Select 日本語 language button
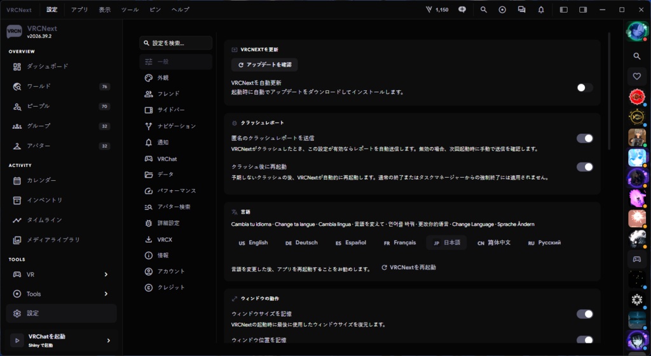 tap(447, 243)
